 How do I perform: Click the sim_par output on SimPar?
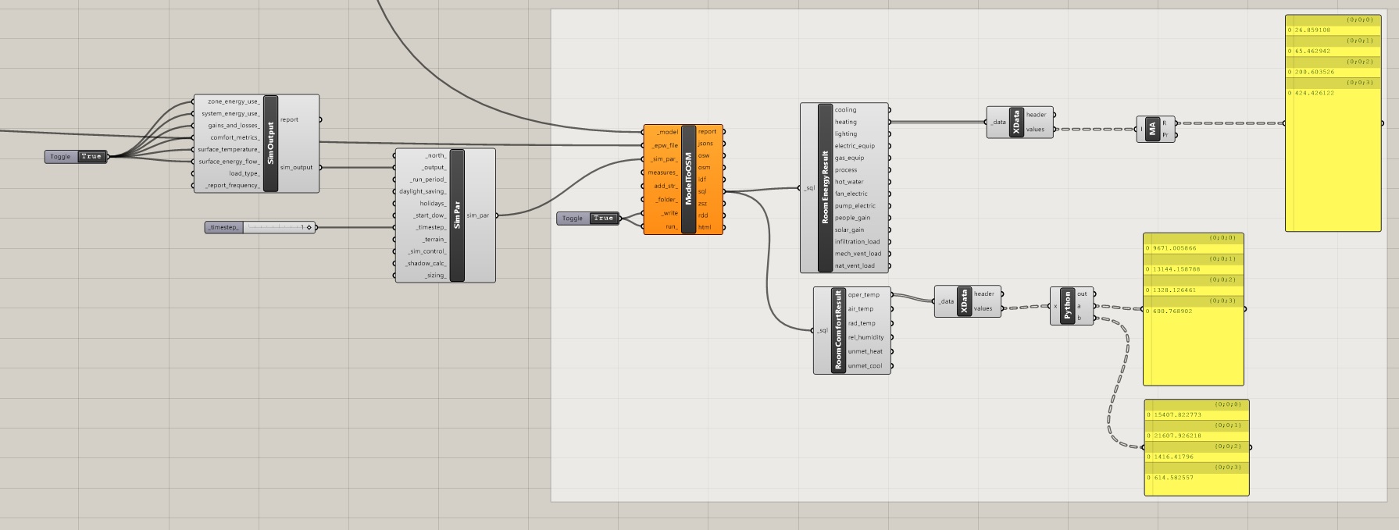[478, 215]
